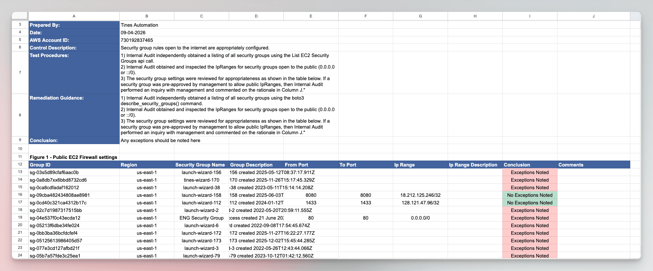
Task: Select the Control Description label cell
Action: point(74,47)
